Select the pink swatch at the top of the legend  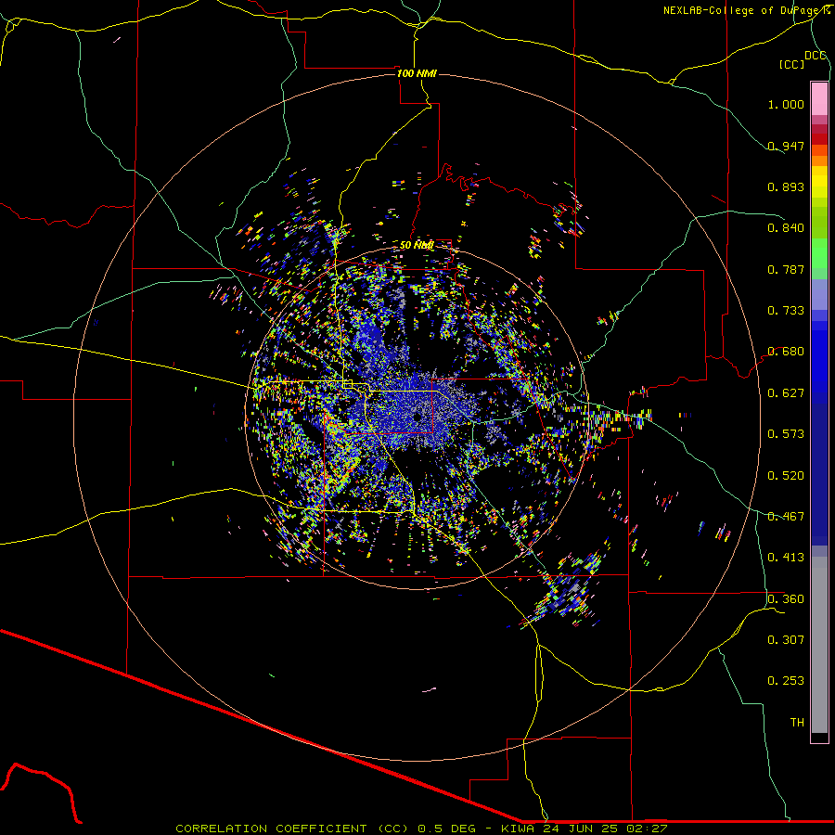pos(819,98)
